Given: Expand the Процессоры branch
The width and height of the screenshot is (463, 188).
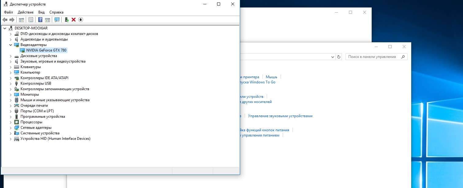Looking at the screenshot, I should point(10,122).
